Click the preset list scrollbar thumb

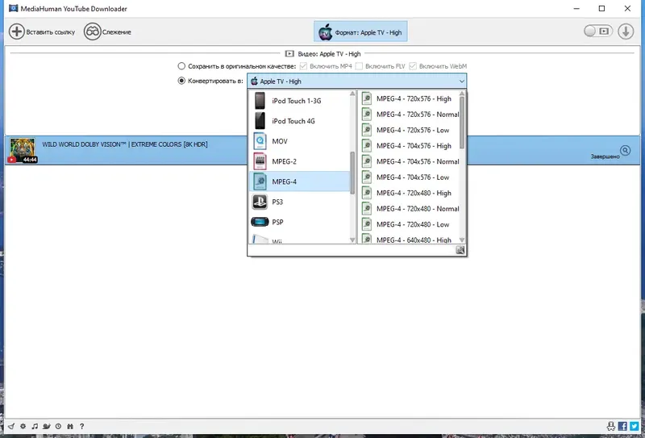point(462,123)
